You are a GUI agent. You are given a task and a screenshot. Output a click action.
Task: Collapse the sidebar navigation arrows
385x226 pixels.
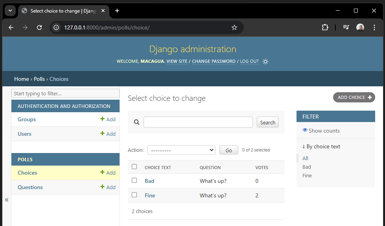7,200
